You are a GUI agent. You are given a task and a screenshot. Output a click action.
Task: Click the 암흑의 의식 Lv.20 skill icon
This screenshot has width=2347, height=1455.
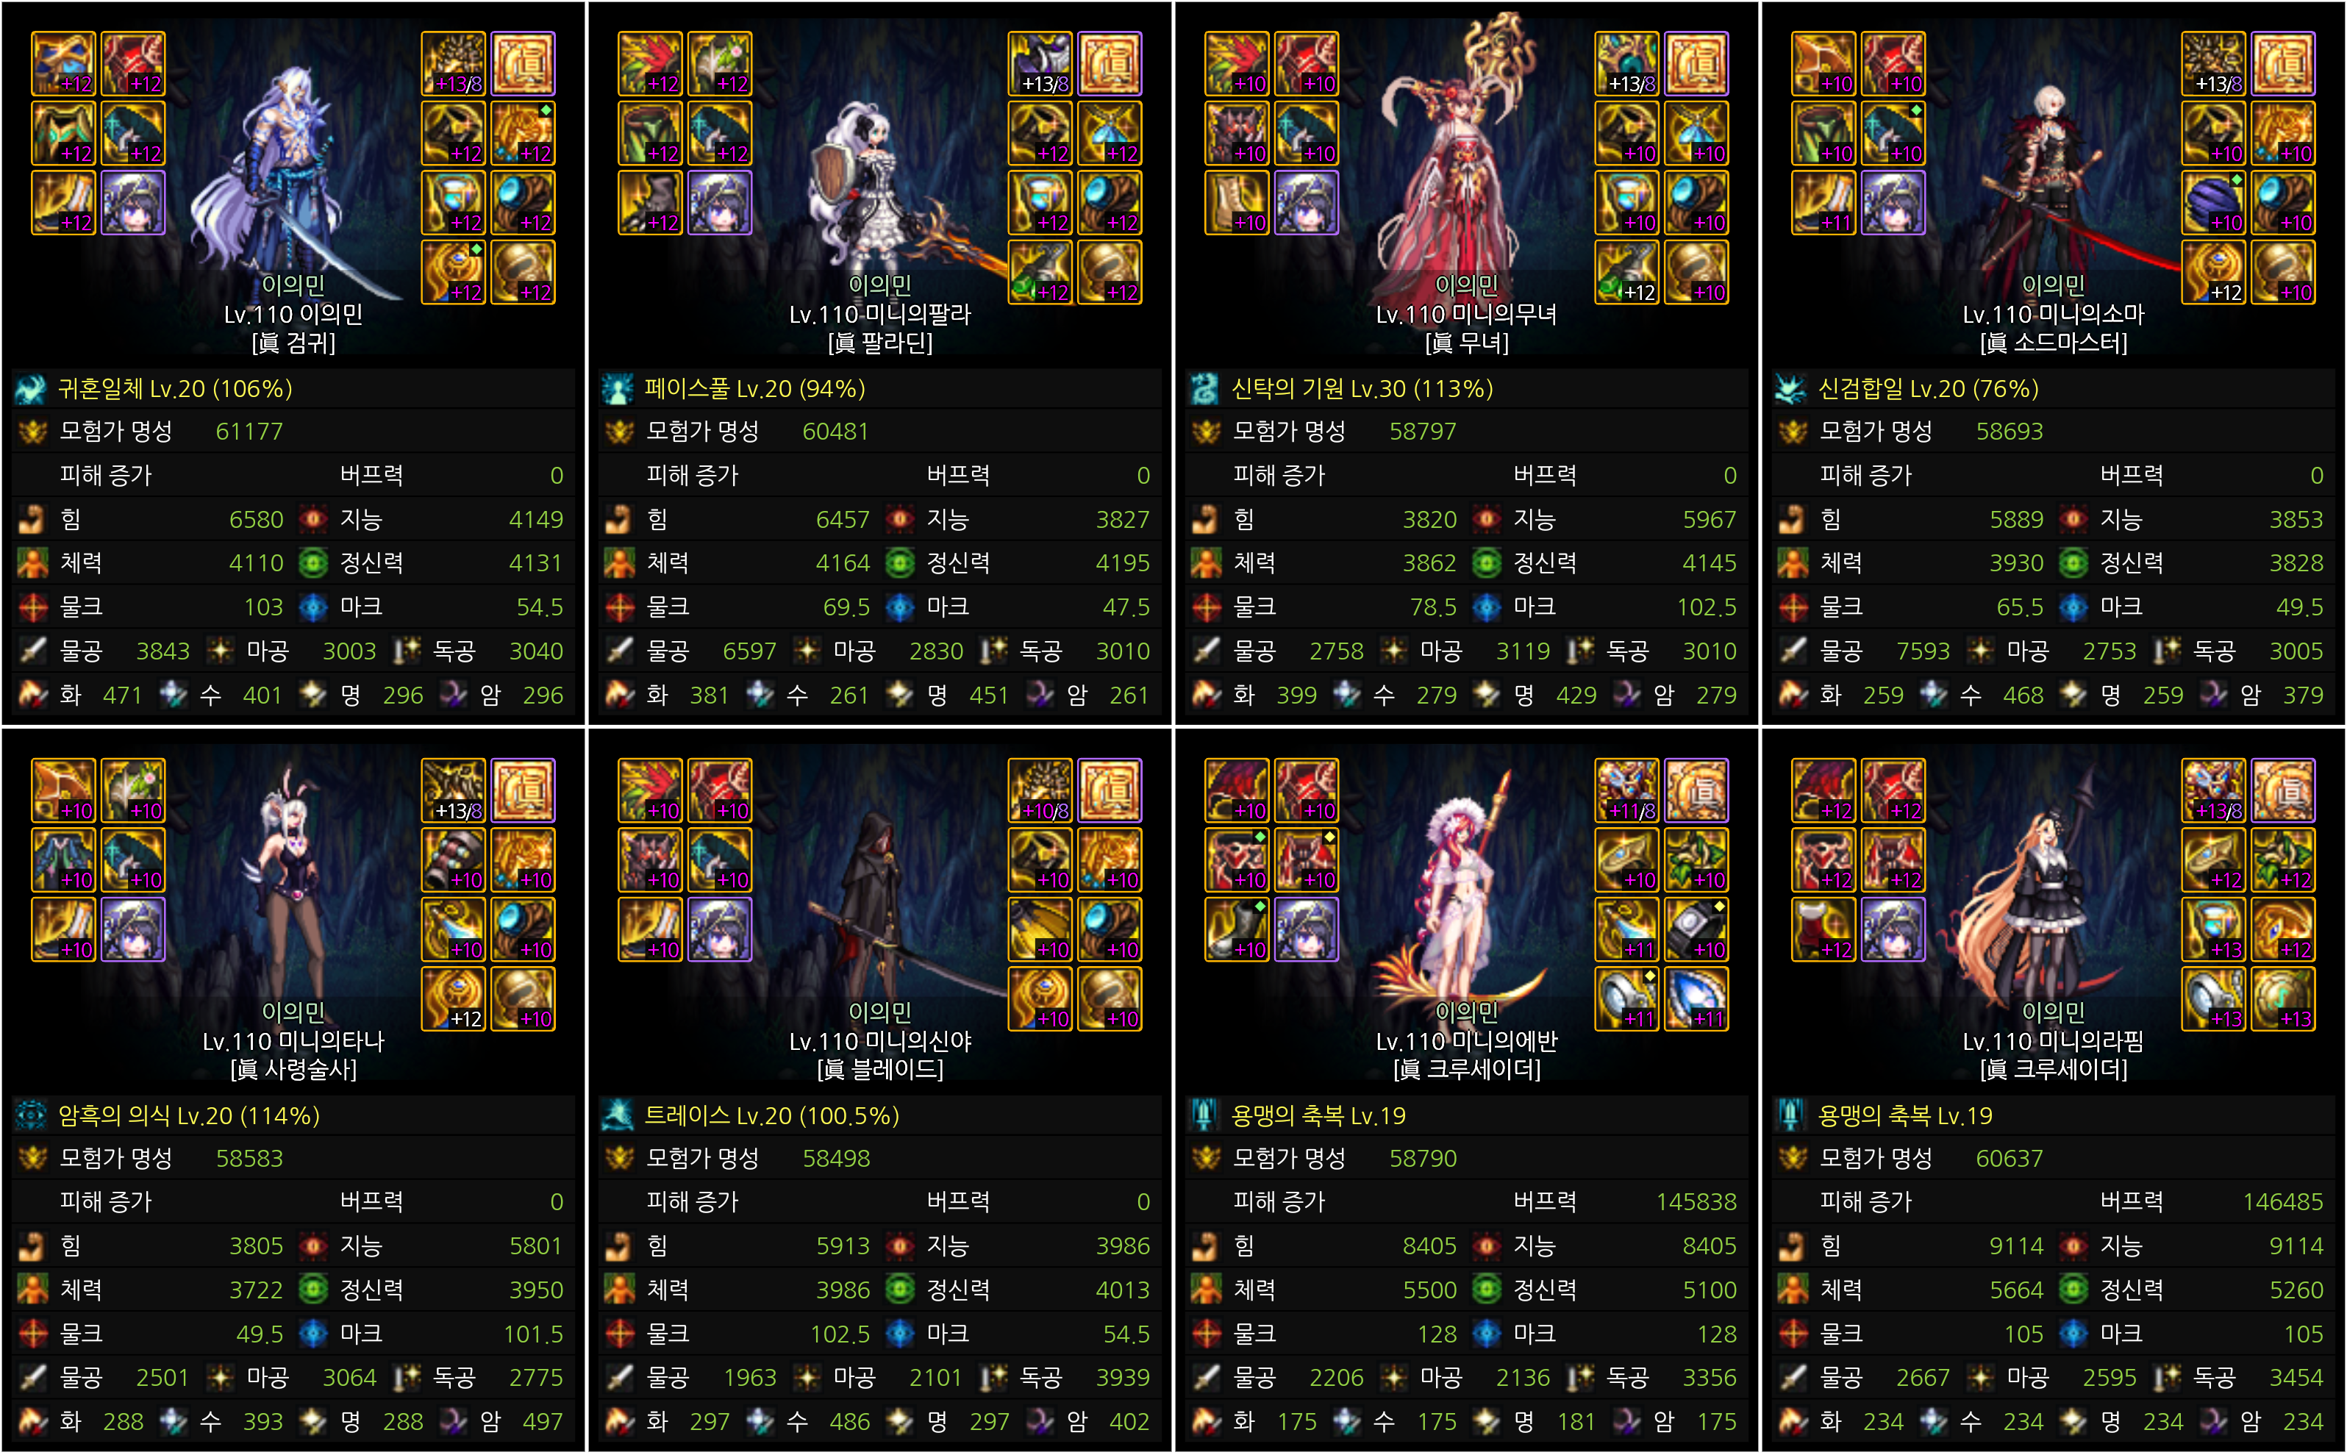tap(31, 1115)
